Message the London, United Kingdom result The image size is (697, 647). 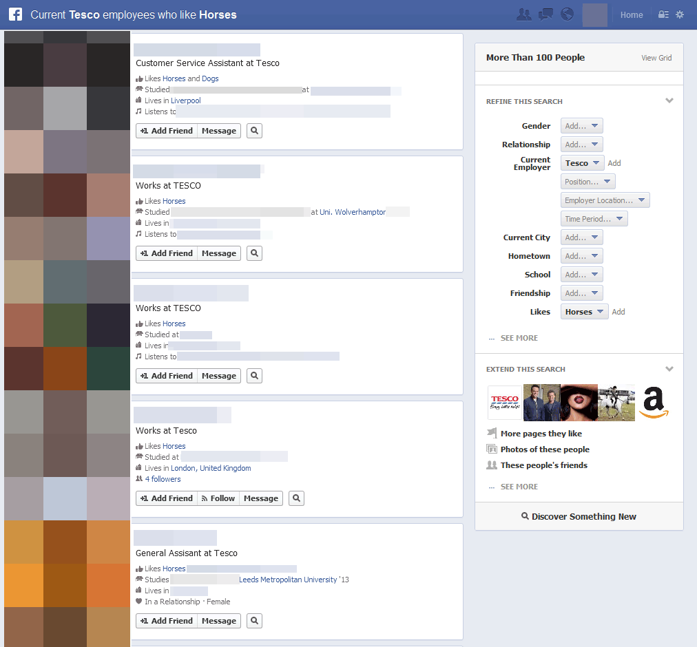(261, 498)
